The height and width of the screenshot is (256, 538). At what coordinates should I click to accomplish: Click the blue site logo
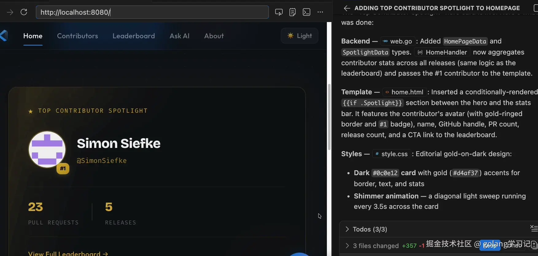(4, 36)
